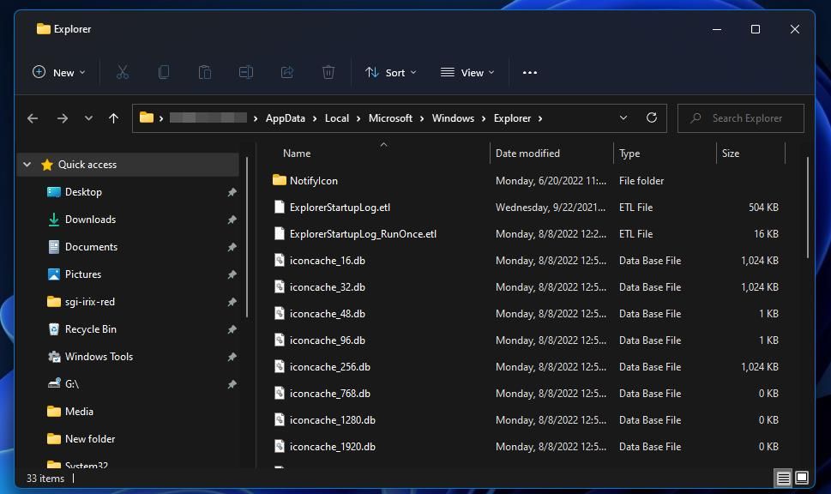The image size is (831, 494).
Task: Click the Rename icon in toolbar
Action: [x=246, y=72]
